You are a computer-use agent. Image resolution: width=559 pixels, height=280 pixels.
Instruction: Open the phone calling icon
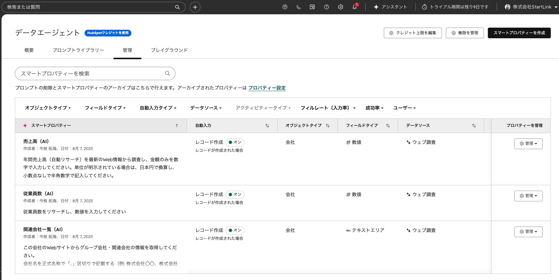298,7
